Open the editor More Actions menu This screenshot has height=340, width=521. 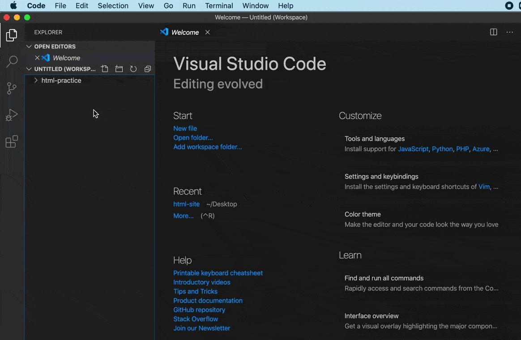pos(509,32)
